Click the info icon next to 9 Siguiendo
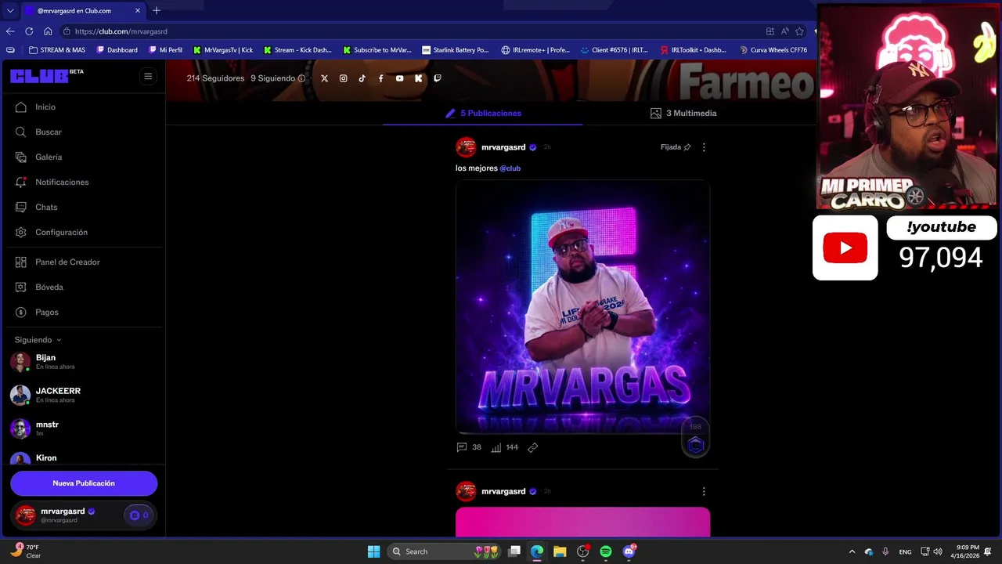Image resolution: width=1002 pixels, height=564 pixels. [301, 78]
